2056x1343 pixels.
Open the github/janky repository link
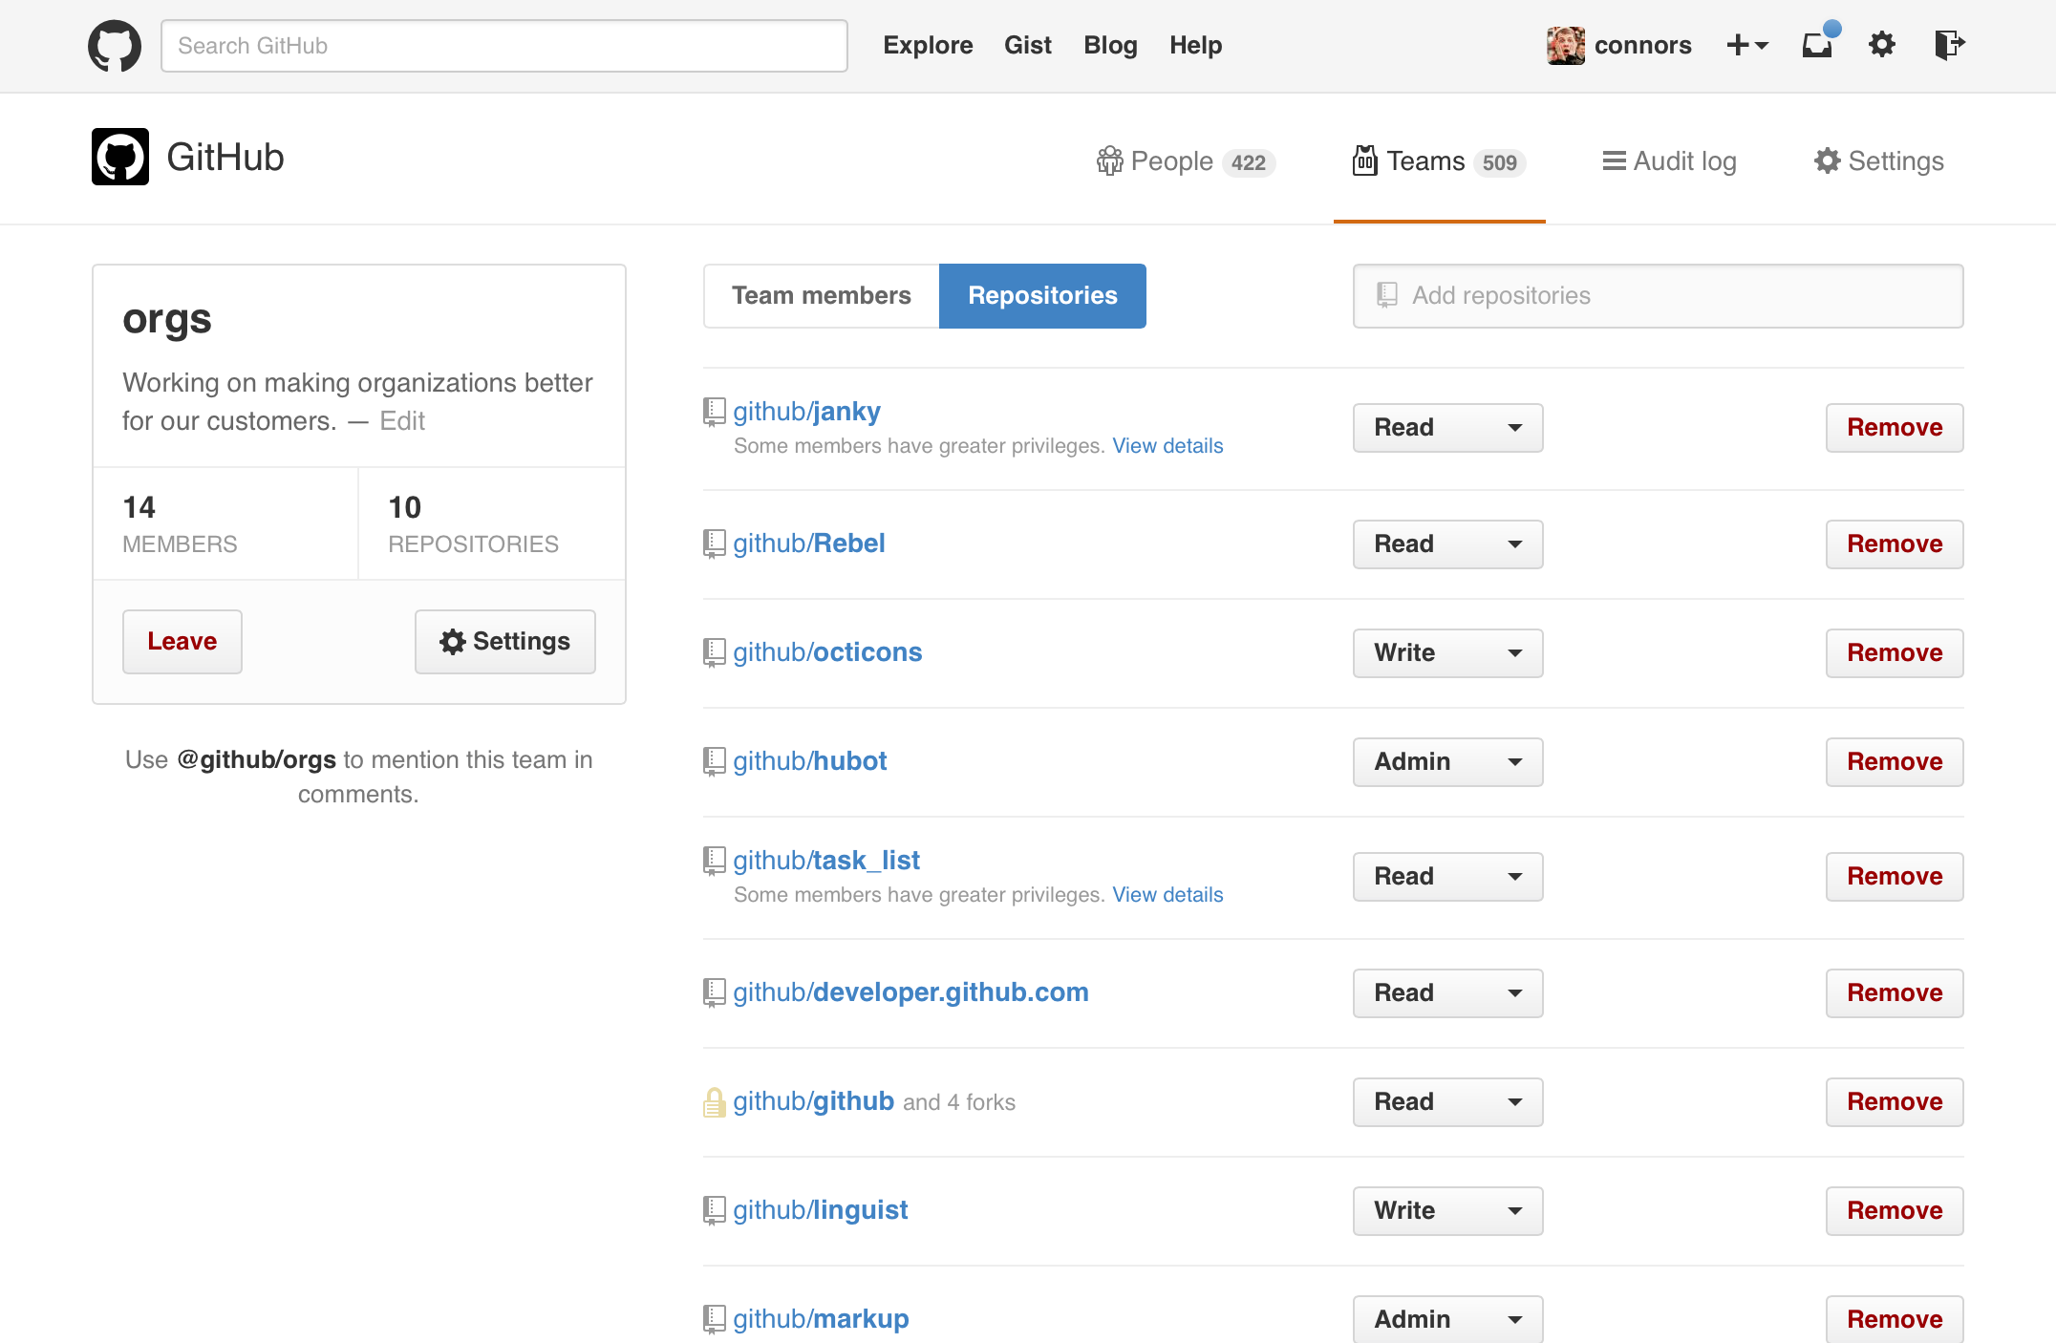point(806,412)
